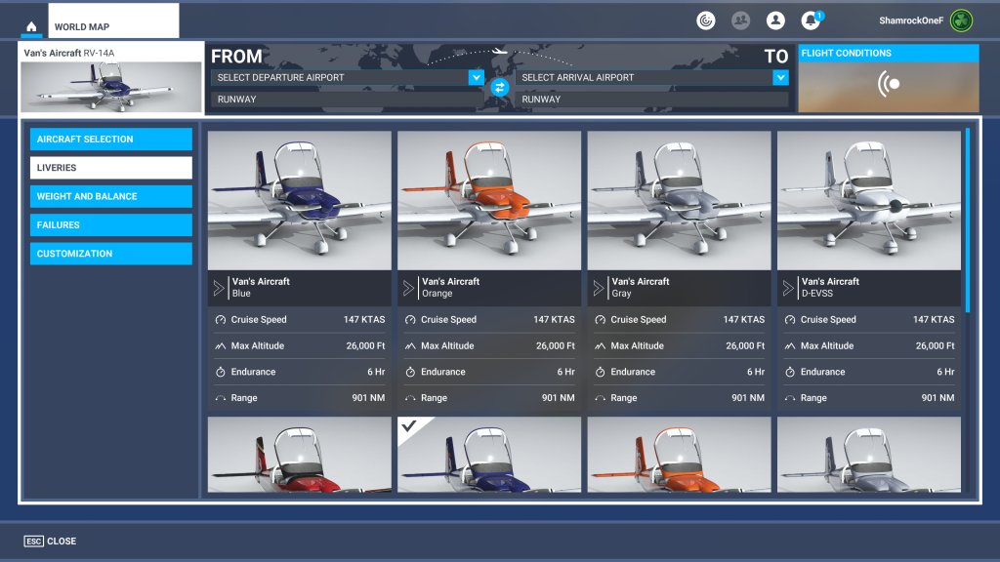Viewport: 1000px width, 562px height.
Task: Click the ShamrockOneF gamertag avatar
Action: click(x=961, y=20)
